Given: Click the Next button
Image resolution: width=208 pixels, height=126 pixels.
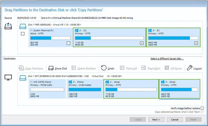Looking at the screenshot, I should point(156,119).
